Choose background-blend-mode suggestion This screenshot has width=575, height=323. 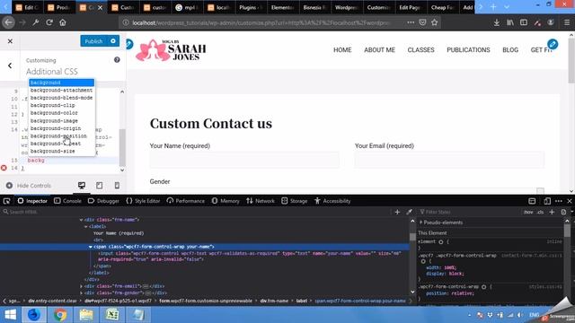[x=61, y=98]
